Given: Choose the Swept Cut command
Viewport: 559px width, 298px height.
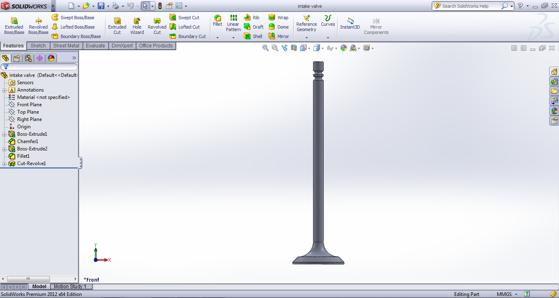Looking at the screenshot, I should pyautogui.click(x=185, y=18).
